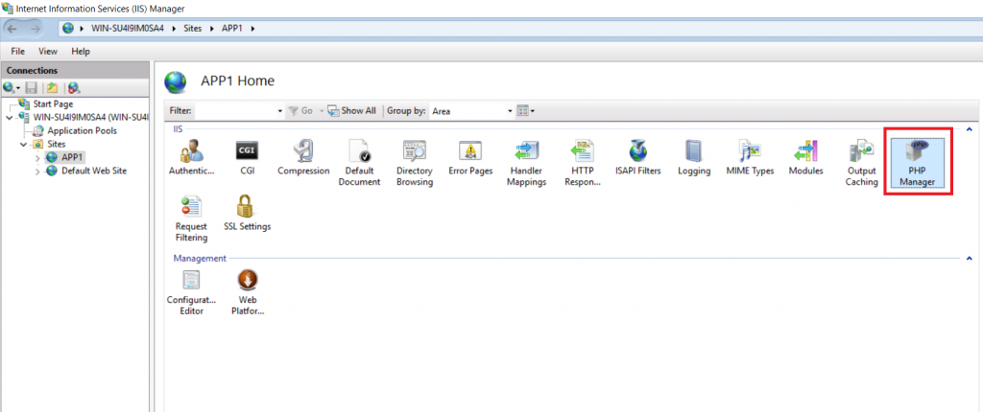This screenshot has width=983, height=412.
Task: Open the view mode dropdown button
Action: pos(525,111)
